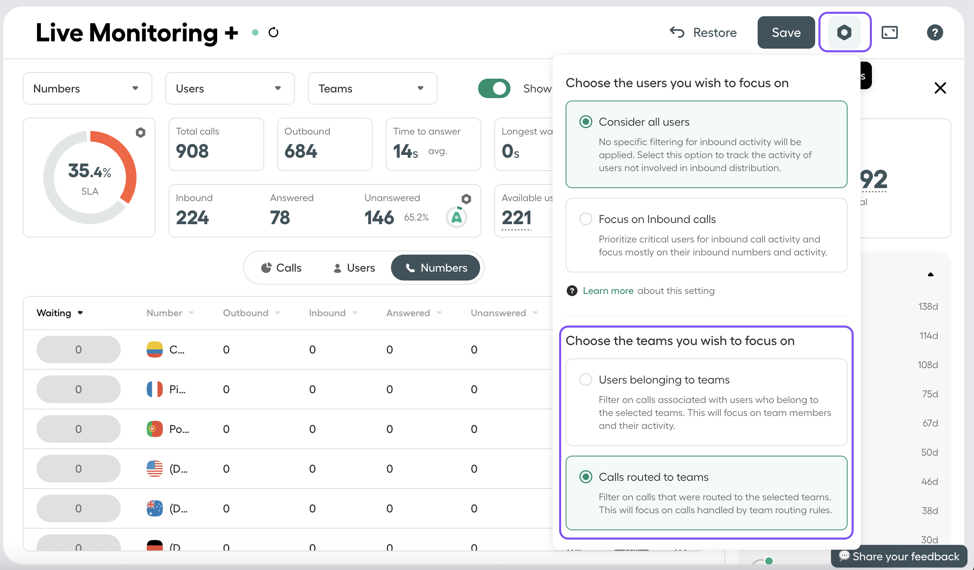Image resolution: width=974 pixels, height=570 pixels.
Task: Click the Colombia flag icon in first row
Action: (x=155, y=349)
